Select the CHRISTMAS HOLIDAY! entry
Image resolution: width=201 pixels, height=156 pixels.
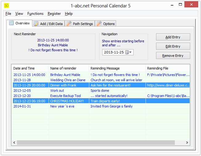point(67,101)
